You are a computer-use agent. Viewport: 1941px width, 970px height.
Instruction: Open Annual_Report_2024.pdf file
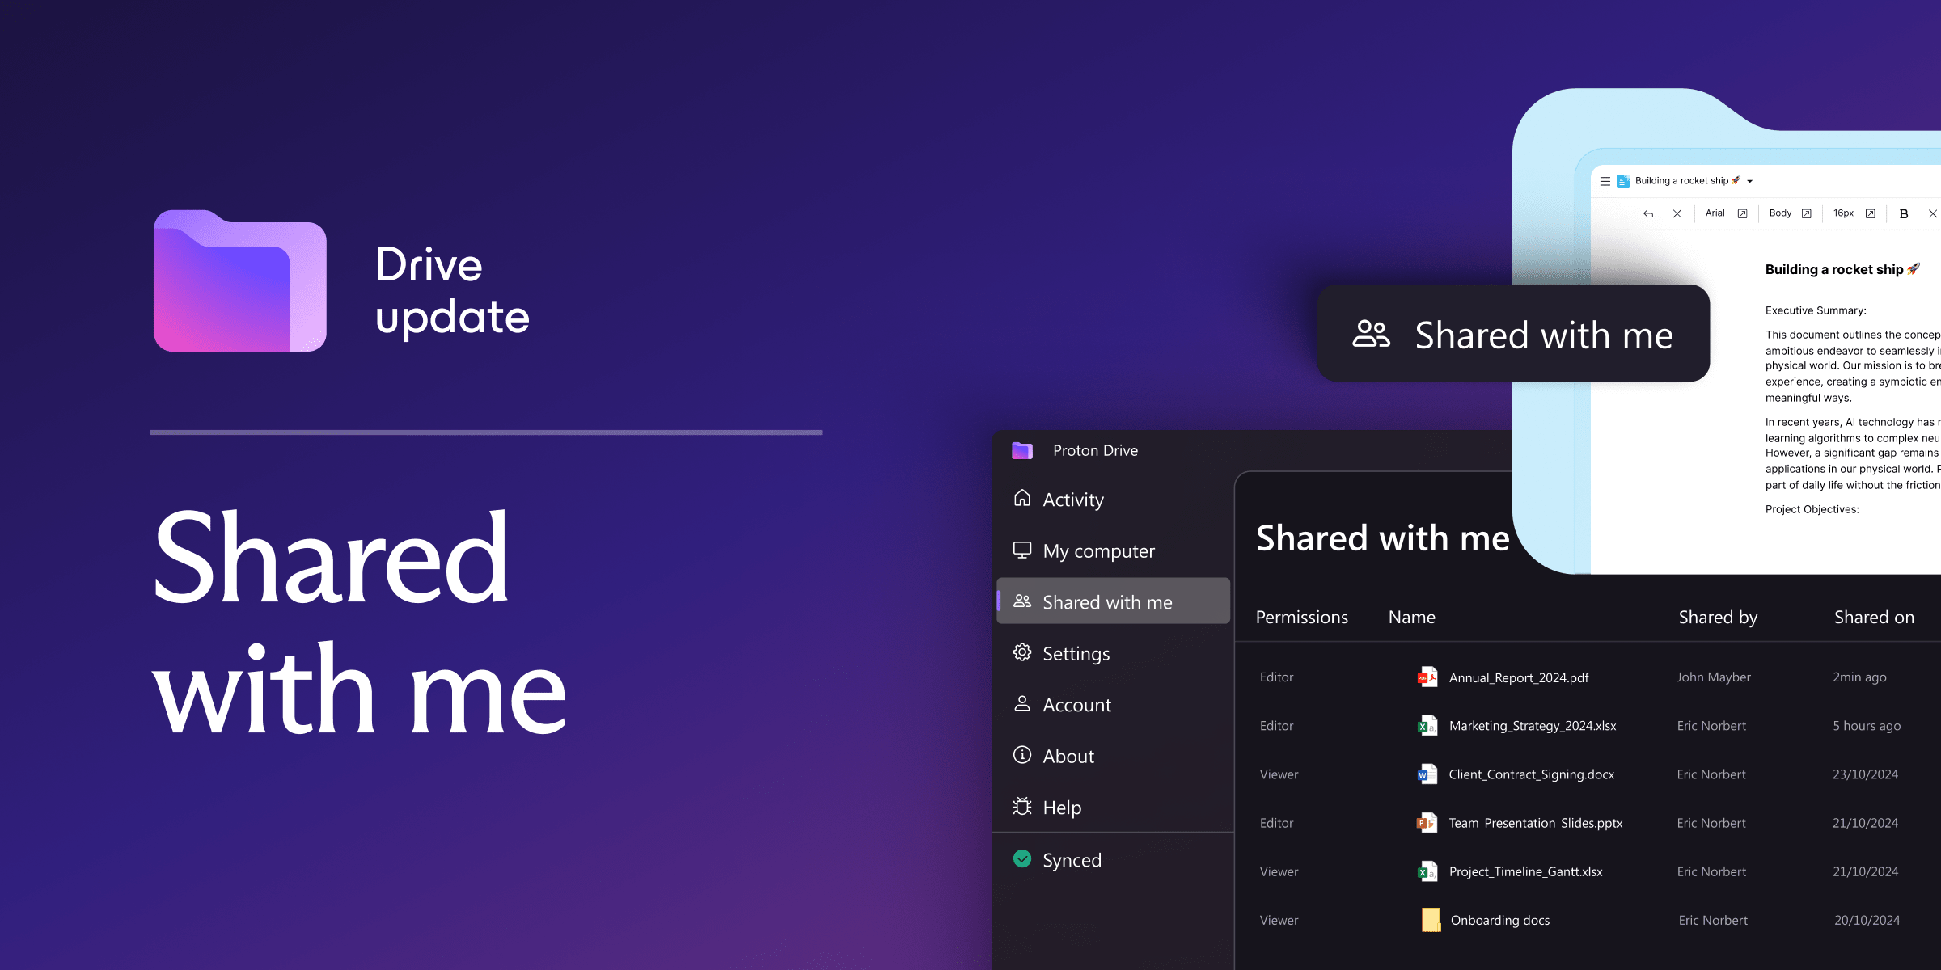pos(1518,677)
